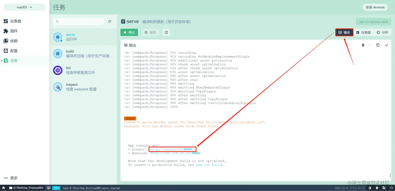Click the build task cube icon
This screenshot has width=395, height=191.
(x=58, y=54)
